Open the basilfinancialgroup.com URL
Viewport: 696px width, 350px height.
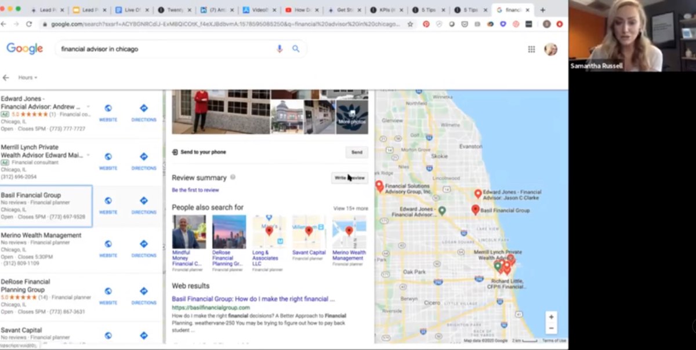click(211, 308)
